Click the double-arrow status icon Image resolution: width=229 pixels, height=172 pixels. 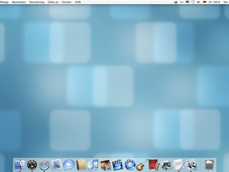click(x=181, y=2)
